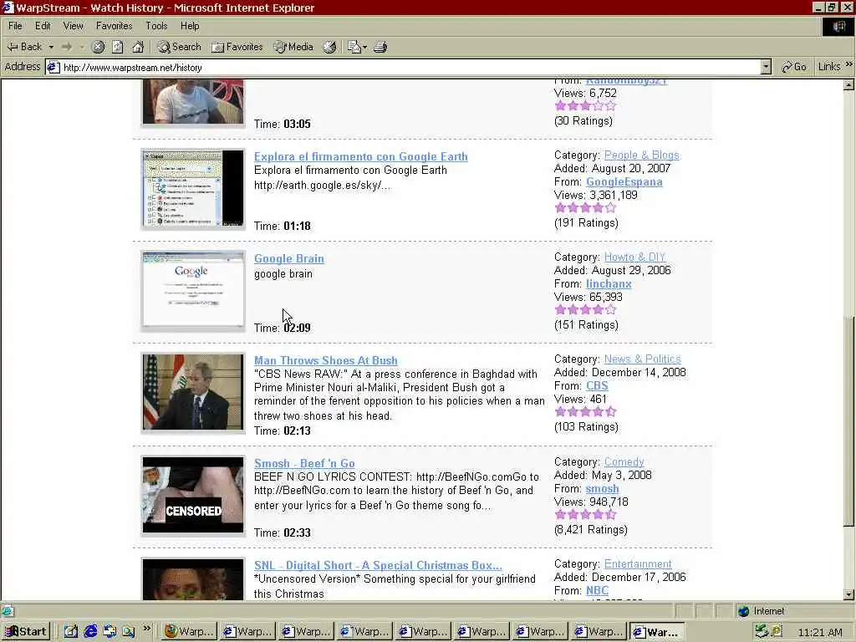Click the page icon in Address bar
Screen dimensions: 856x642
(53, 67)
